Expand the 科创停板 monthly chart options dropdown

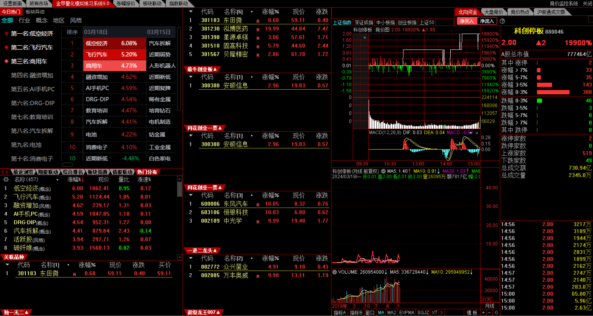(383, 171)
